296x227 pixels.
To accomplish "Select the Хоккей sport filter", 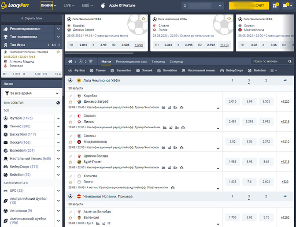I will tap(144, 71).
